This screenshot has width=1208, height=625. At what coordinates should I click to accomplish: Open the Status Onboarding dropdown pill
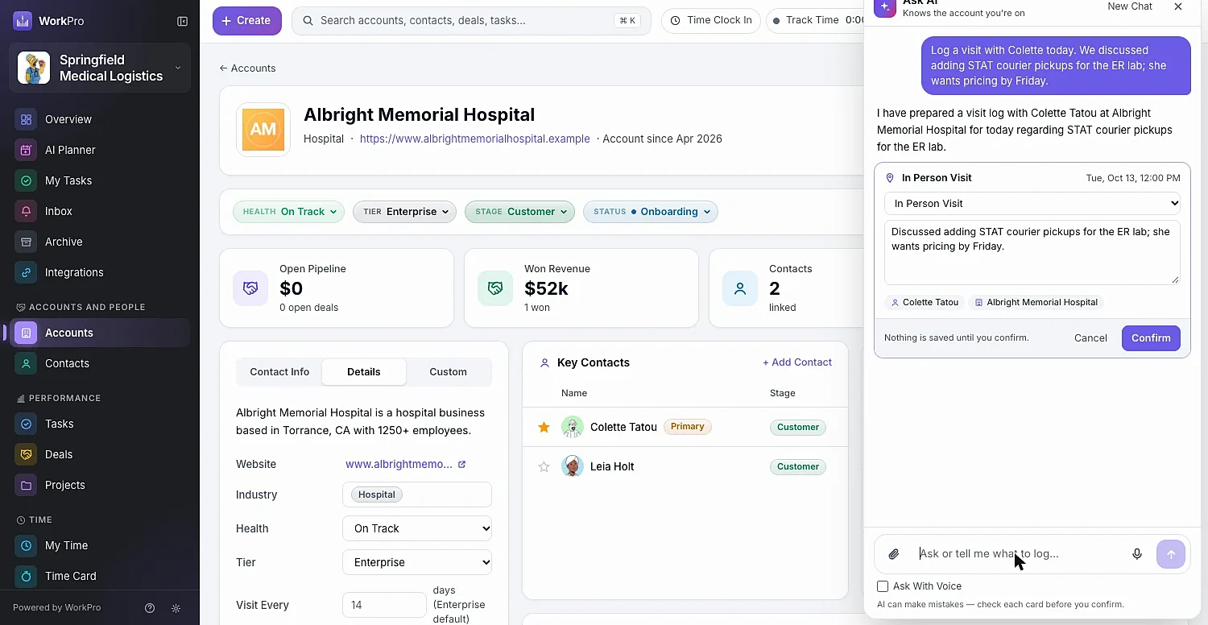coord(651,212)
